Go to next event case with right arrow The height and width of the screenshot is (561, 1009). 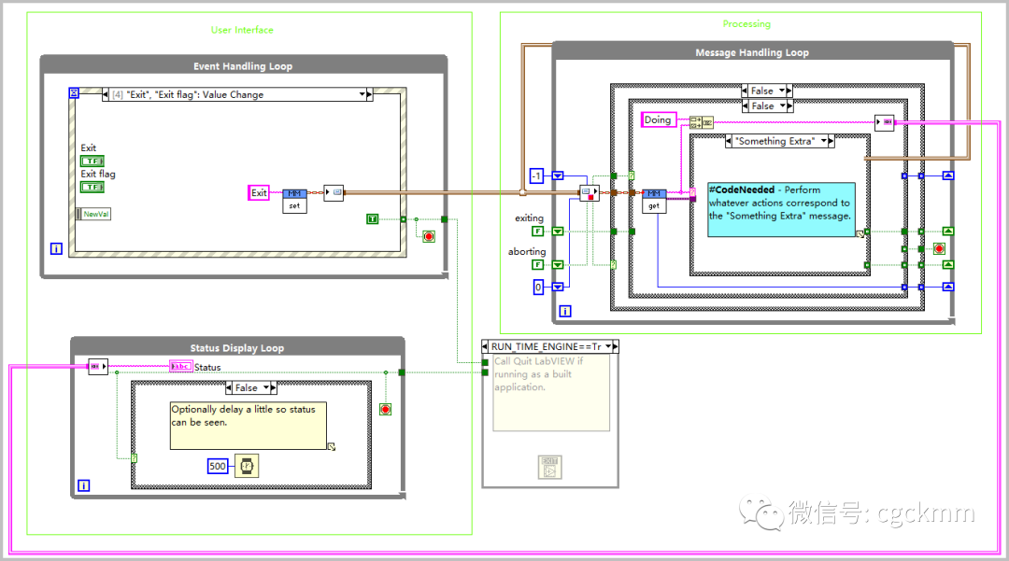point(370,94)
